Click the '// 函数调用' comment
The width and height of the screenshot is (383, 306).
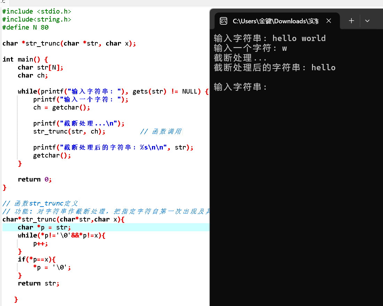tap(161, 131)
